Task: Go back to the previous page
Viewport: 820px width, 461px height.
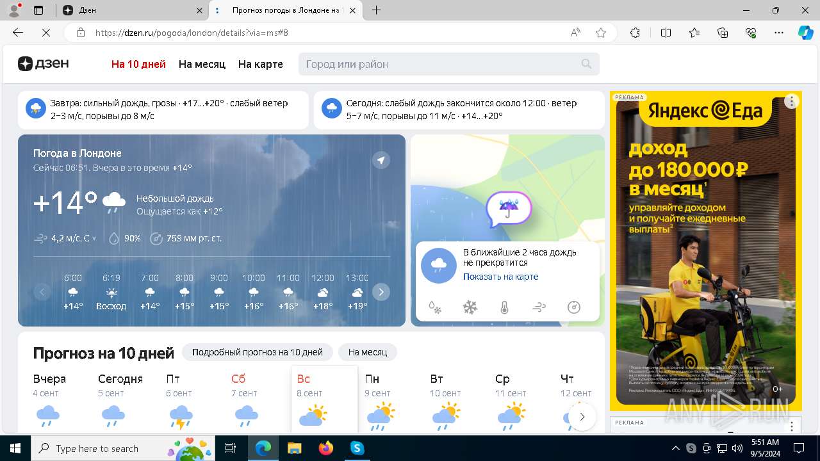Action: (18, 33)
